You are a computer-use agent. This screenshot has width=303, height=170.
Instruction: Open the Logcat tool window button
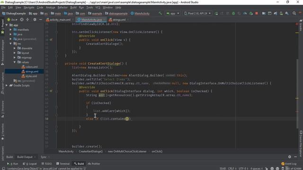pos(30,164)
